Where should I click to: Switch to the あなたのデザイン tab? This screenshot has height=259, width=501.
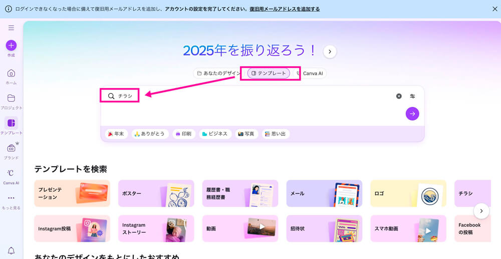click(x=218, y=73)
